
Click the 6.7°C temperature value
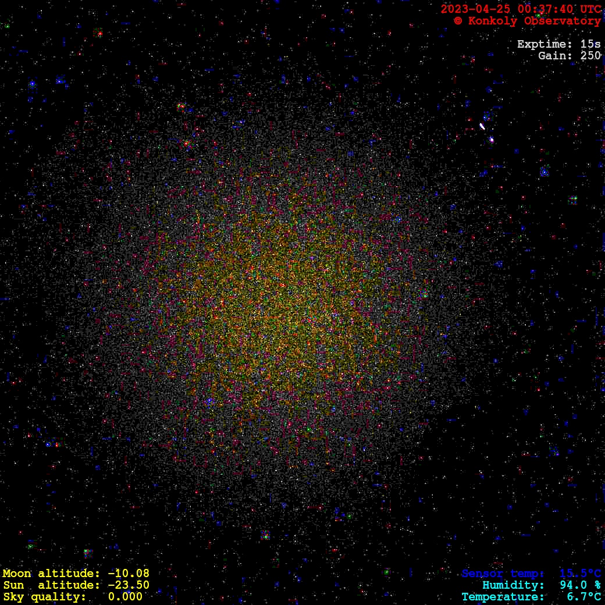click(583, 597)
